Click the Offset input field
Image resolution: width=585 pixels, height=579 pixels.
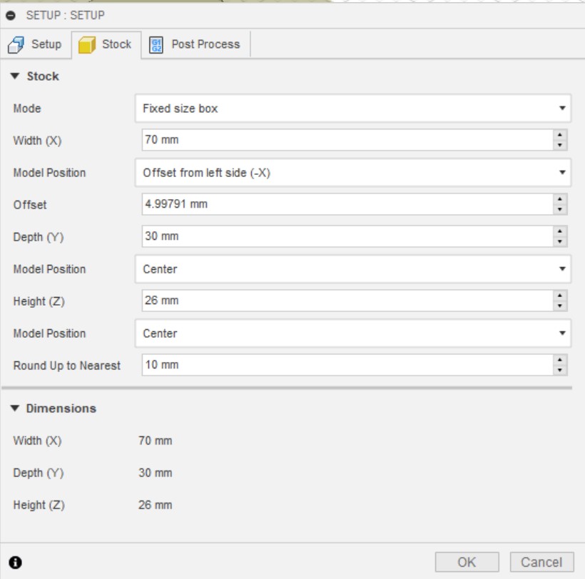point(347,204)
